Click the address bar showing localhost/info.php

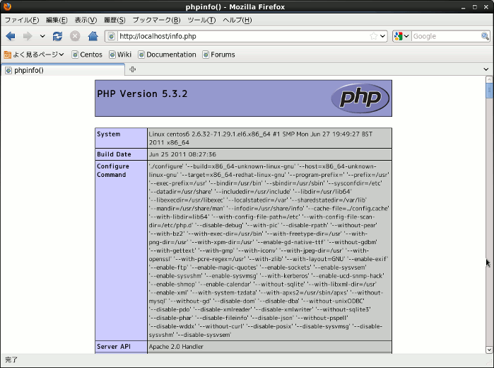click(240, 36)
